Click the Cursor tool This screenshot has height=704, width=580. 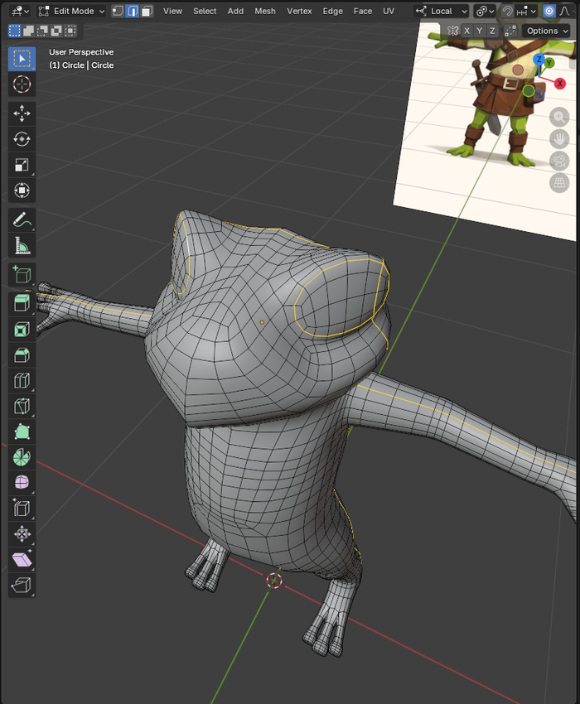[22, 84]
